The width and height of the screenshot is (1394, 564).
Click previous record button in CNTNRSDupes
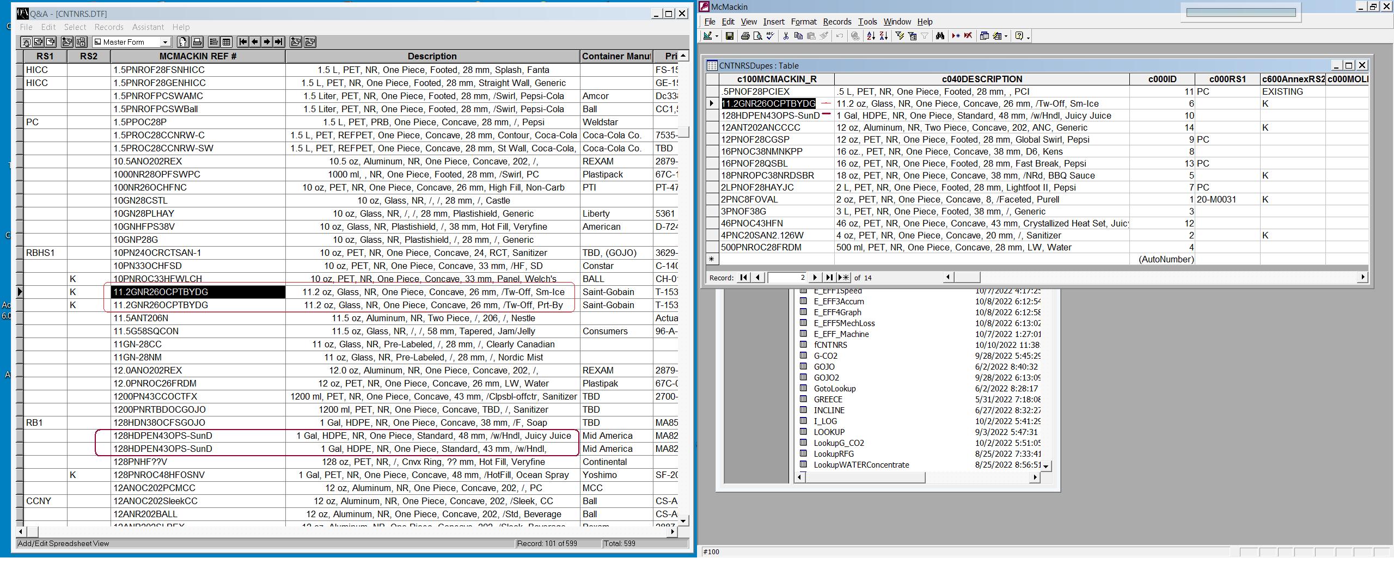click(x=757, y=278)
